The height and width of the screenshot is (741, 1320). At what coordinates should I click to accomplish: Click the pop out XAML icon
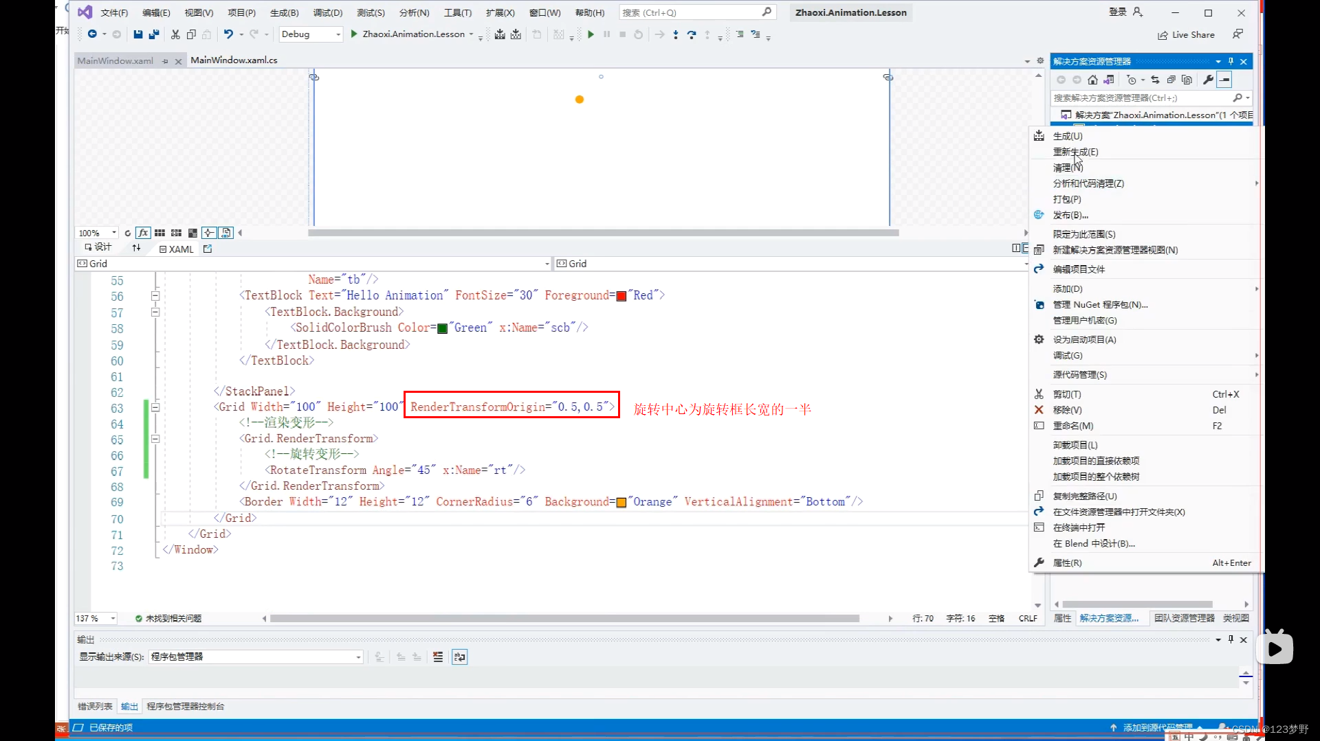208,249
